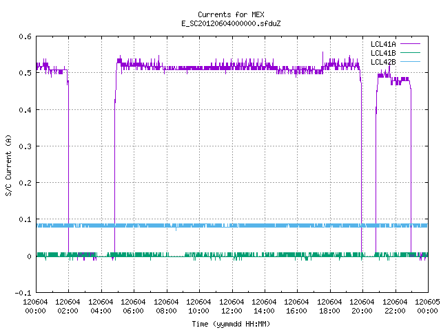Click the LCL41A legend label
Screen dimensions: 441x330
click(x=383, y=44)
